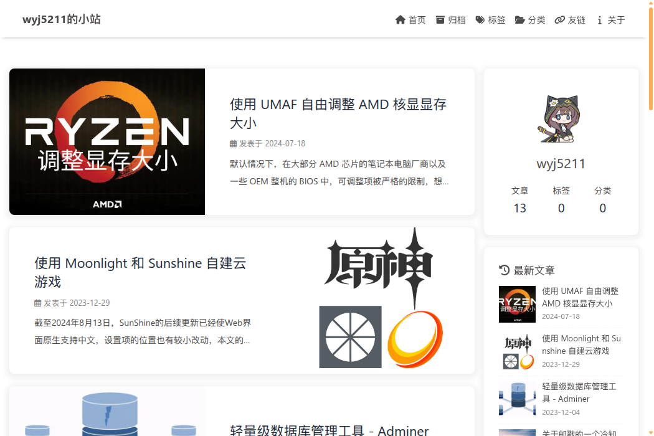Click the clock icon beside 最新文章
The width and height of the screenshot is (654, 436).
pyautogui.click(x=505, y=270)
